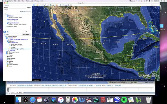Select the Add Placemark pushpin tool
The image size is (167, 104).
pyautogui.click(x=37, y=5)
